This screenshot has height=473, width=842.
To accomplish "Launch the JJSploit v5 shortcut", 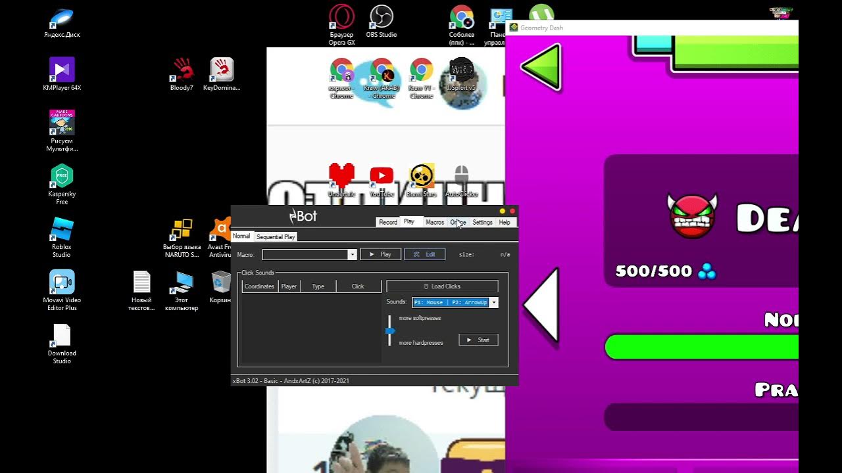I will [x=461, y=74].
